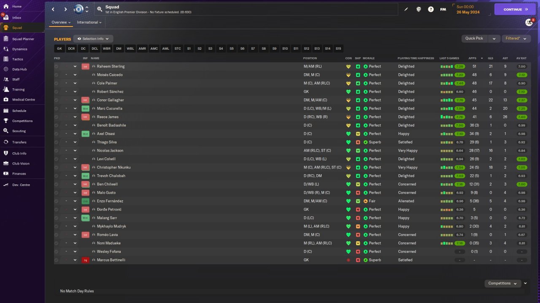Open Competitions in the sidebar
The height and width of the screenshot is (303, 540).
point(22,121)
